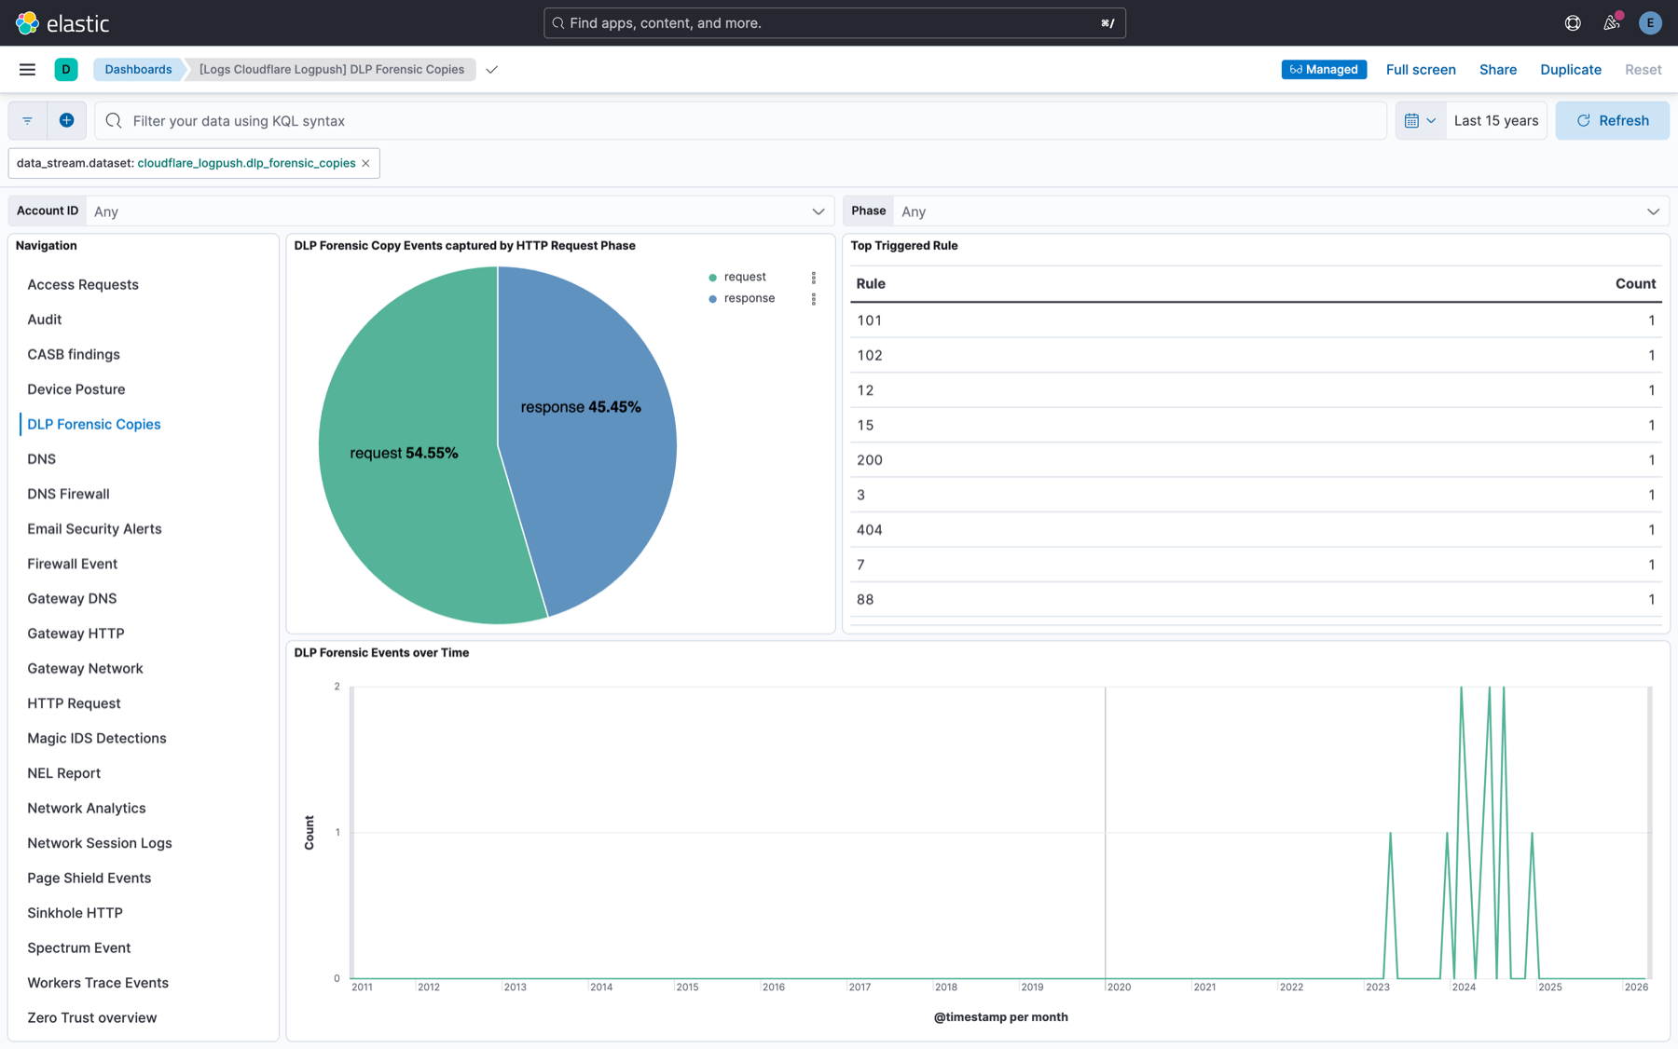
Task: Open the Last 15 years time picker
Action: coord(1496,120)
